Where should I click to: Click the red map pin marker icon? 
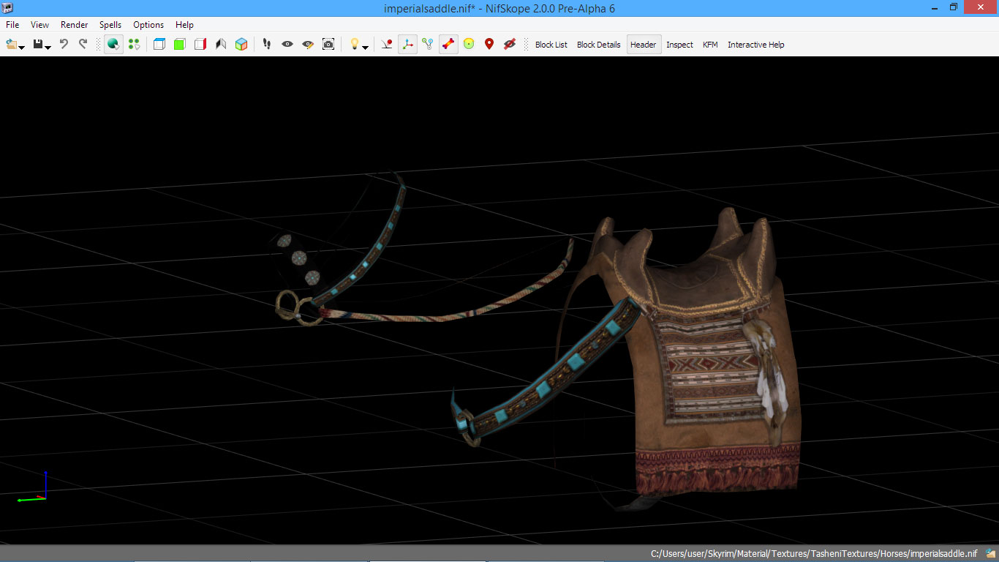489,45
